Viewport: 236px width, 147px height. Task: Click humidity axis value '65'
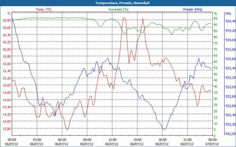(216, 56)
